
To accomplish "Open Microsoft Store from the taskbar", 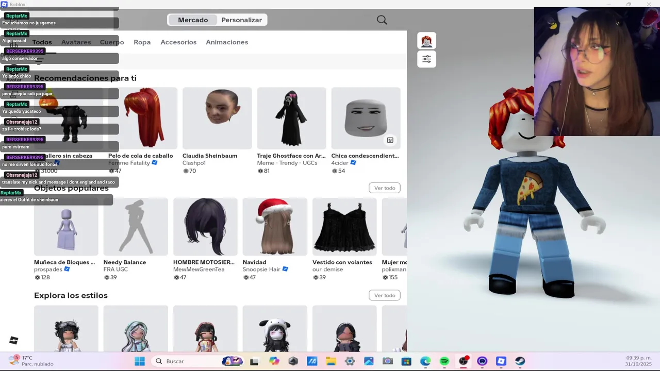I will click(x=406, y=361).
